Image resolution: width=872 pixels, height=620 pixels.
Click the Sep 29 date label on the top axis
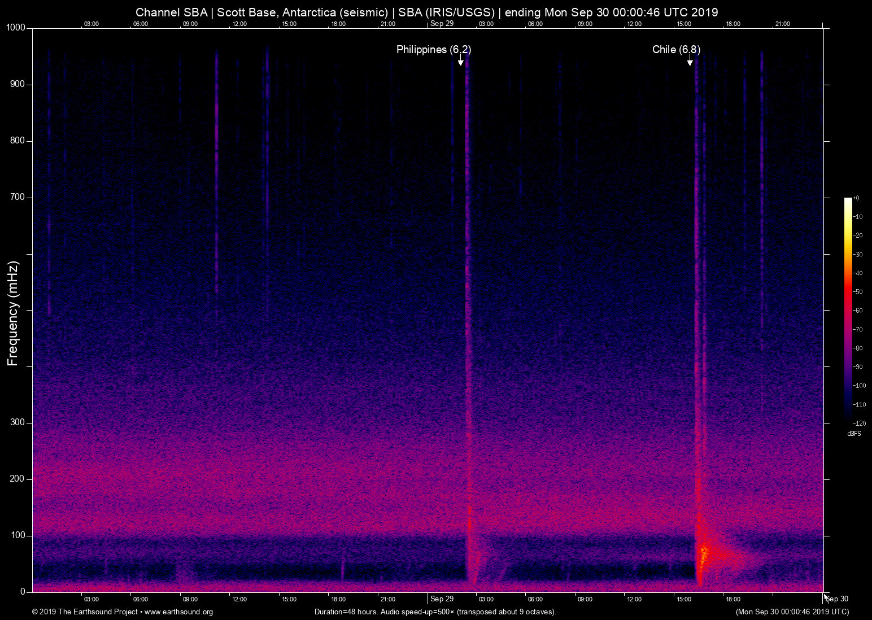coord(442,24)
